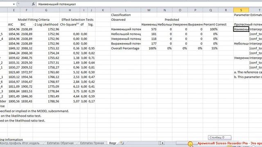Click the 'Sig.' header cell
This screenshot has height=147, width=262.
pos(90,24)
